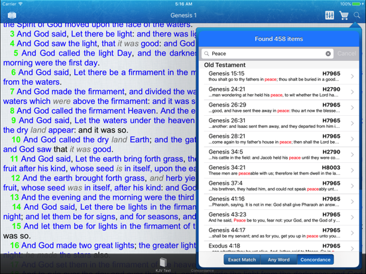Tap the battery indicator in status bar
The height and width of the screenshot is (274, 366).
[356, 4]
